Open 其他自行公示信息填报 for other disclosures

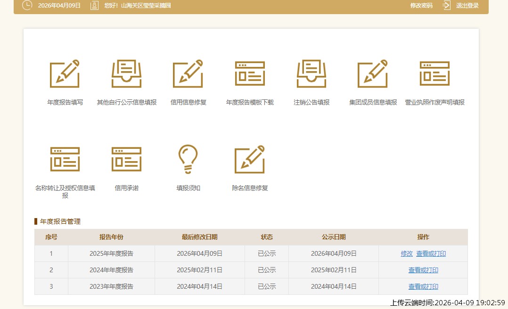126,73
